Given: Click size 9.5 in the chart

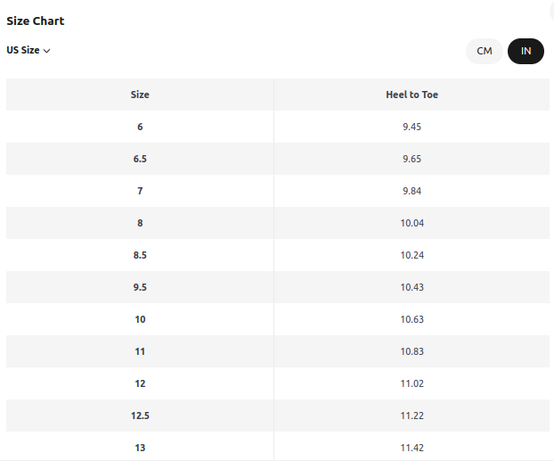Looking at the screenshot, I should coord(140,287).
